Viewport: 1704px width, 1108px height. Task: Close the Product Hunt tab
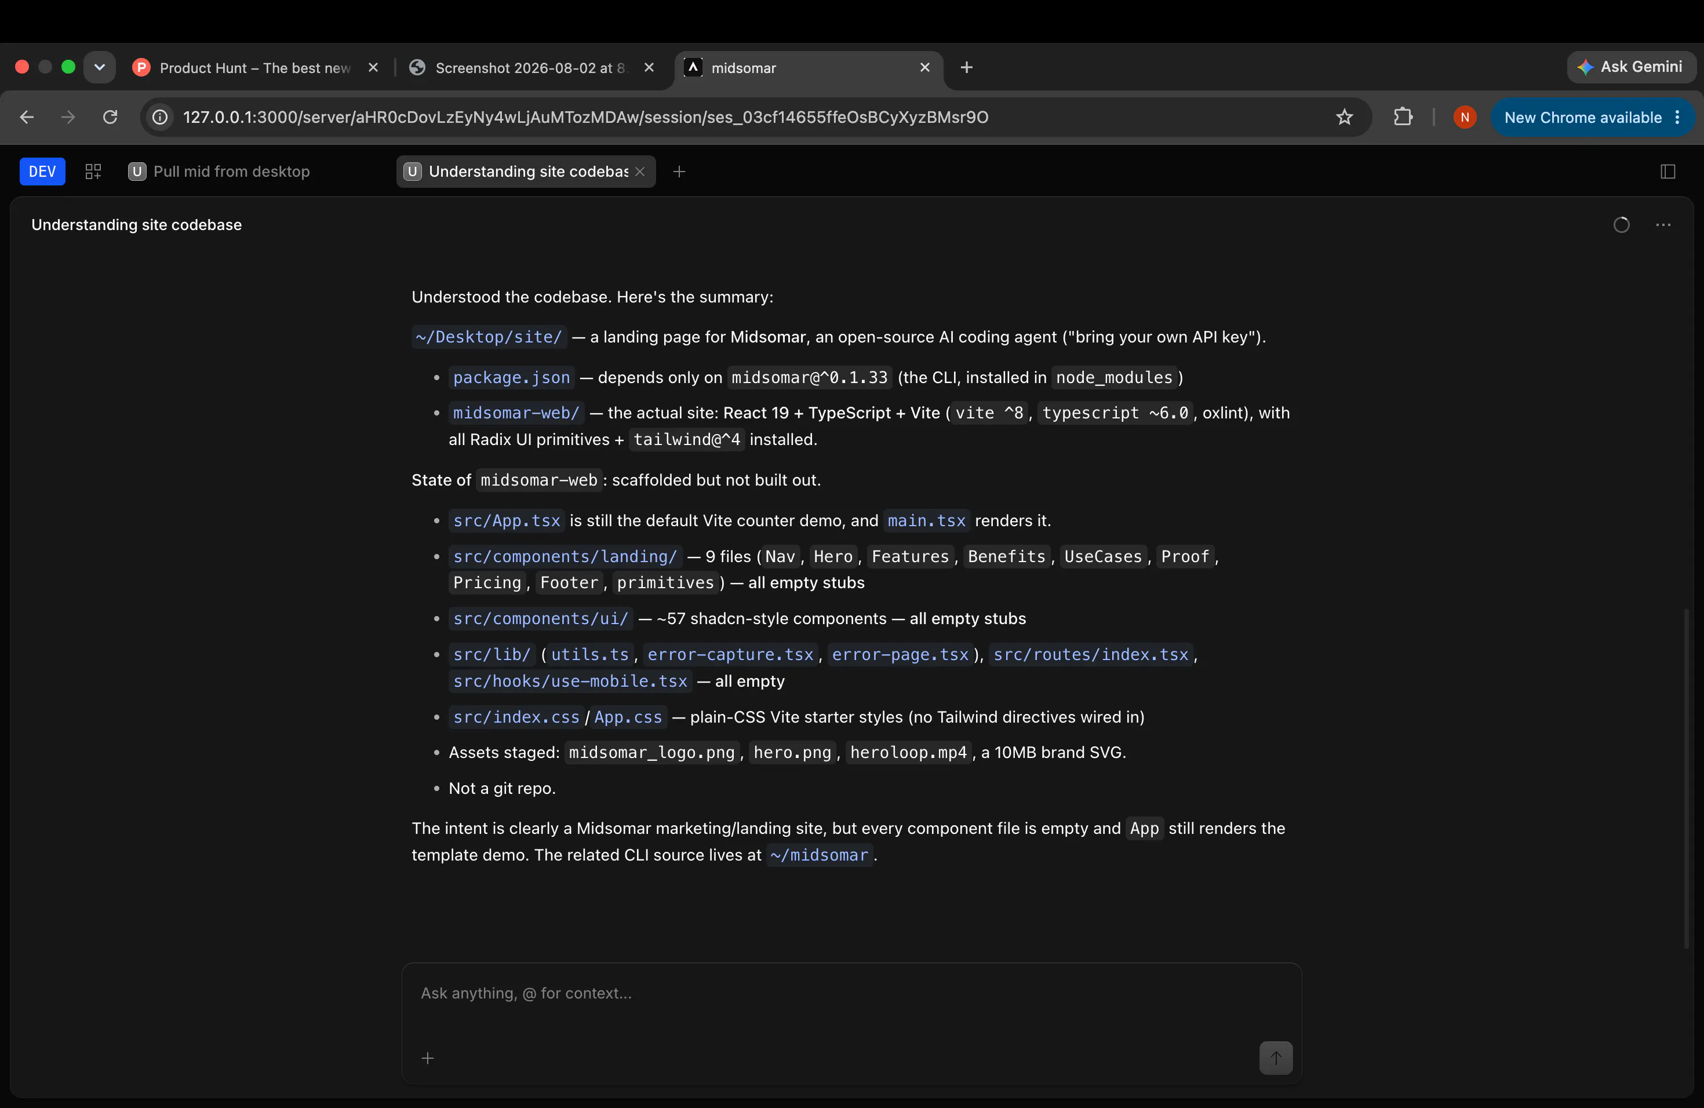pyautogui.click(x=373, y=67)
